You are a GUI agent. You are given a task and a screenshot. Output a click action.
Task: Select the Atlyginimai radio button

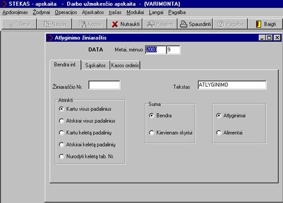tap(231, 116)
